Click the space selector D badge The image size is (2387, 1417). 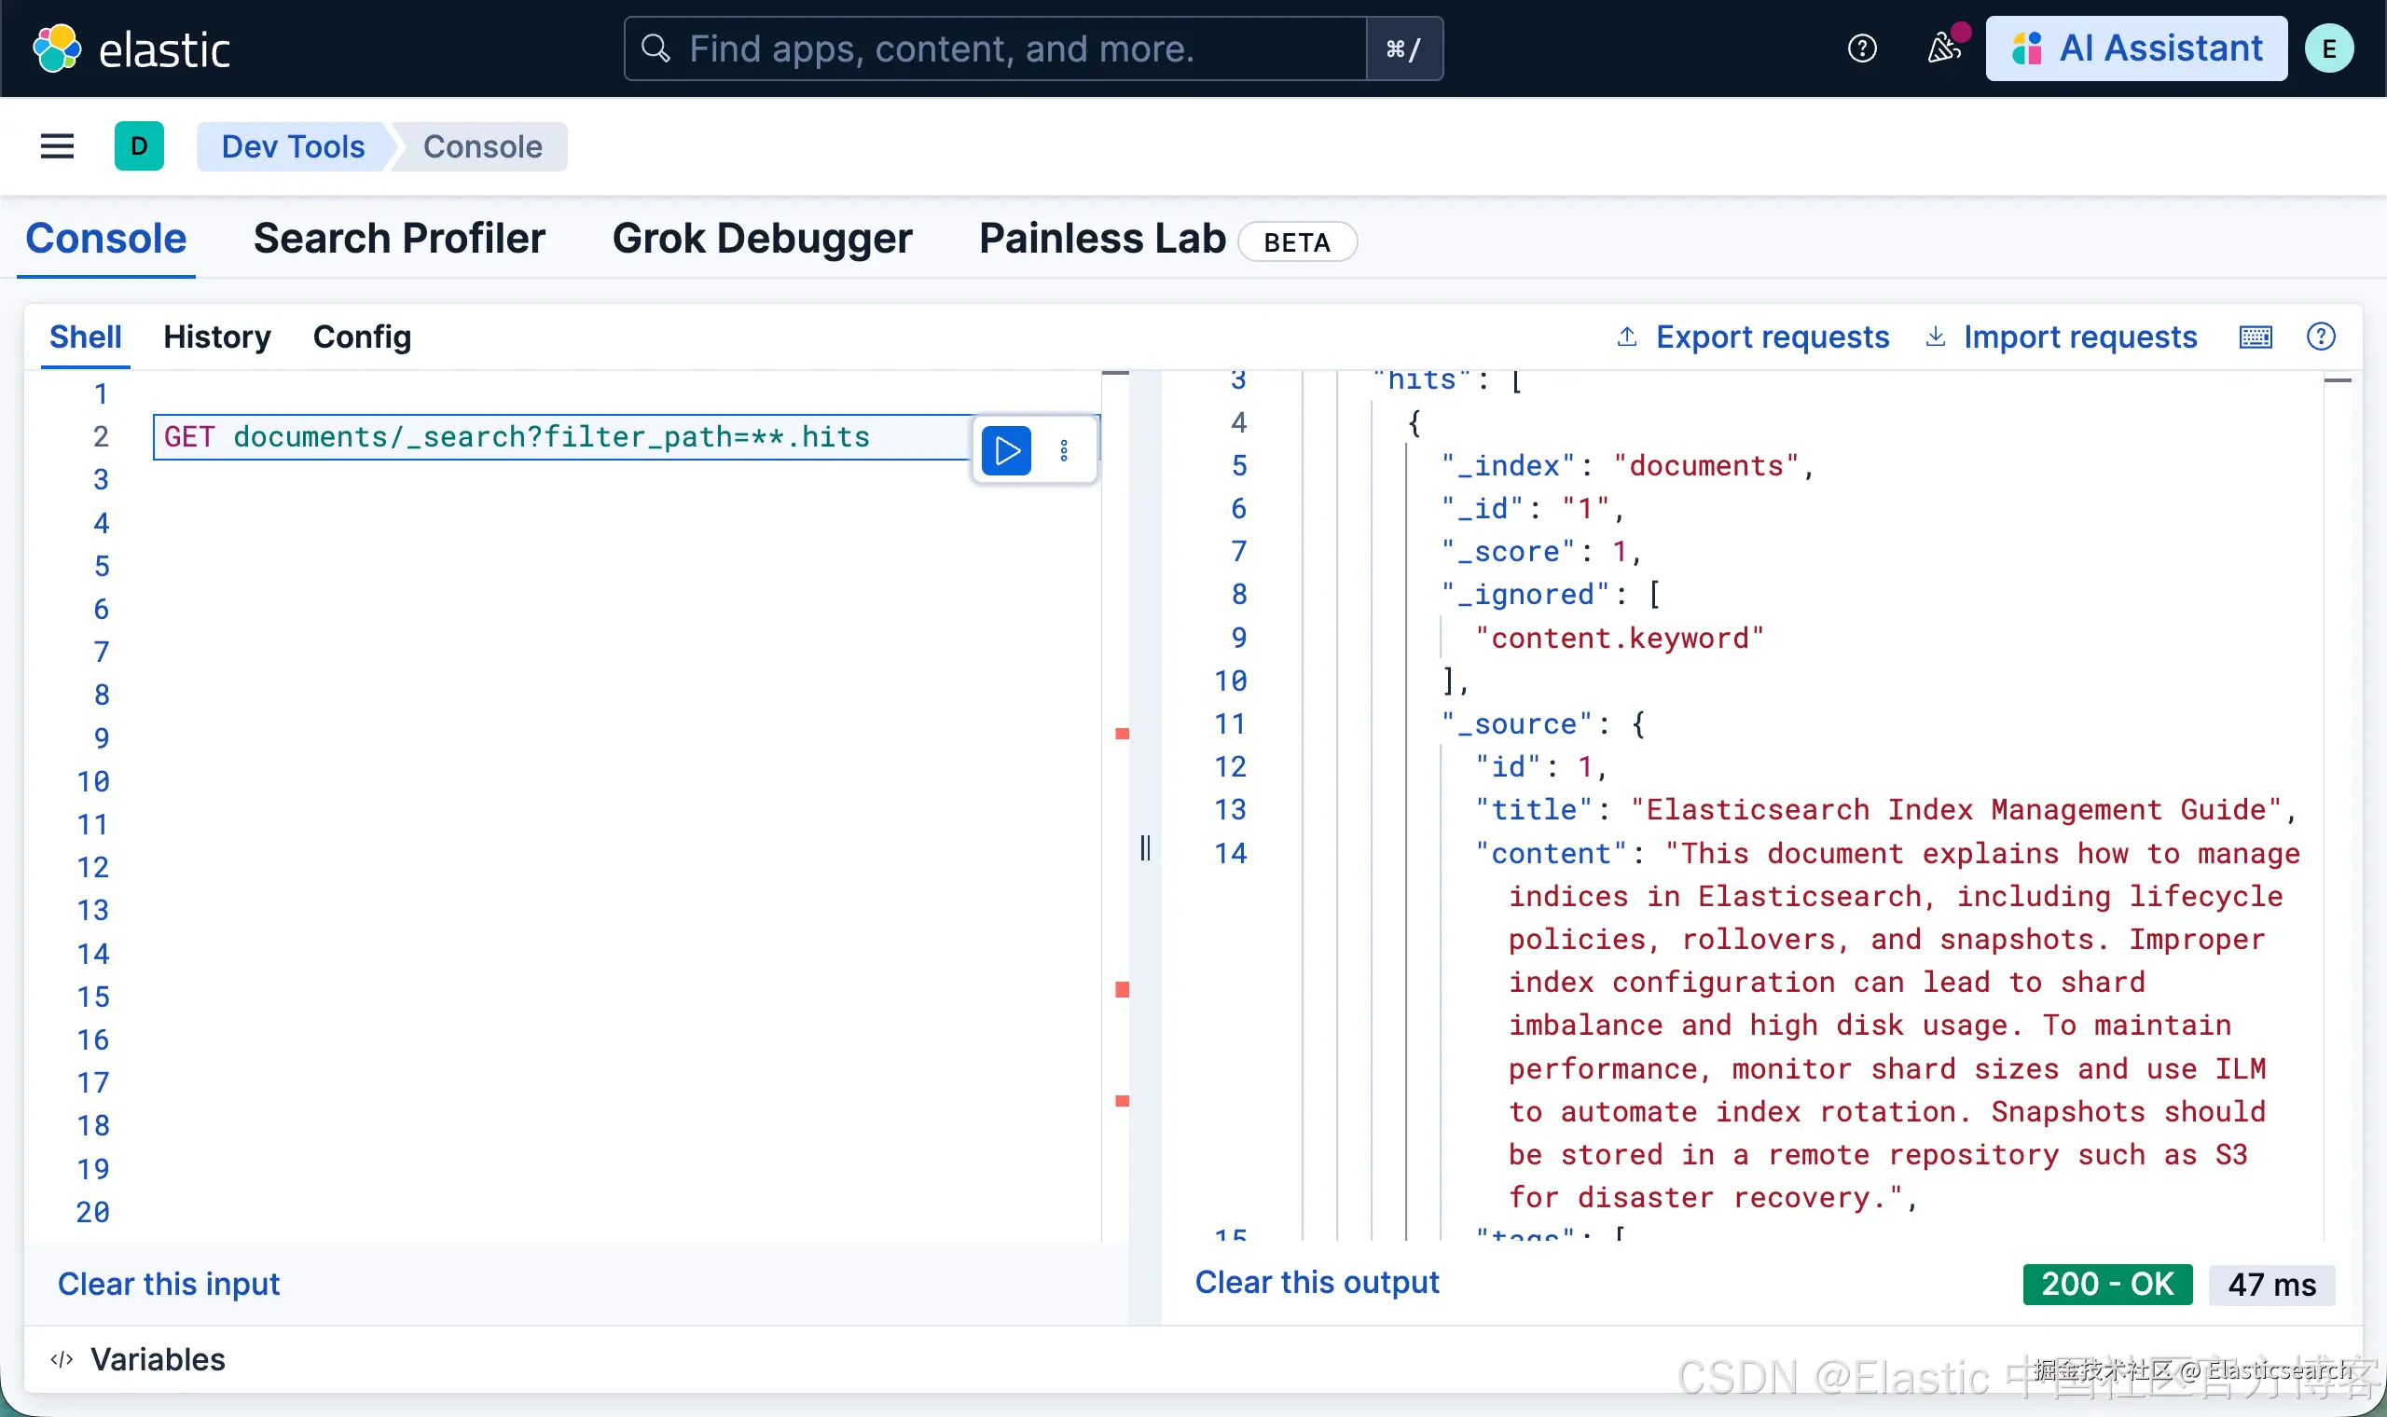pos(138,146)
